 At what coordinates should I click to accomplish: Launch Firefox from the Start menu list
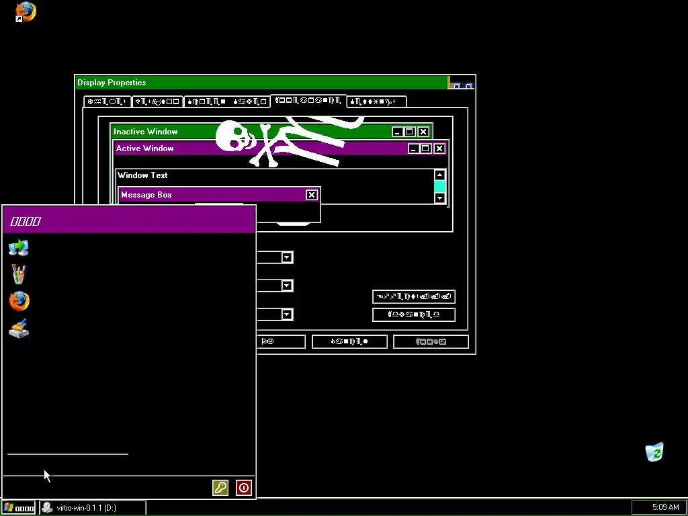[x=19, y=302]
